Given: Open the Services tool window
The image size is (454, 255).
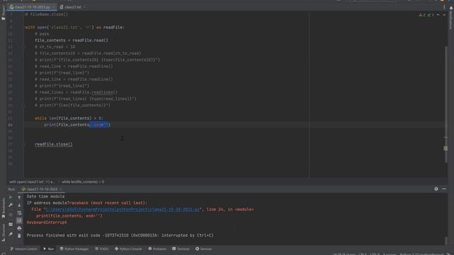Looking at the screenshot, I should [x=204, y=249].
